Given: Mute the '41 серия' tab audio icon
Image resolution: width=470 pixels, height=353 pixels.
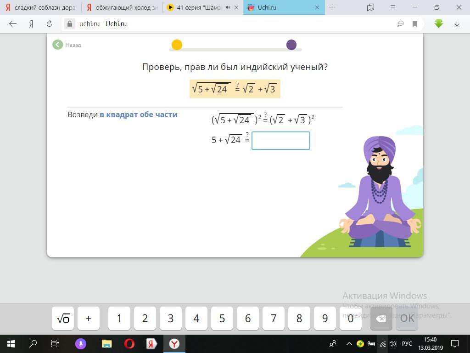Looking at the screenshot, I should pyautogui.click(x=228, y=7).
